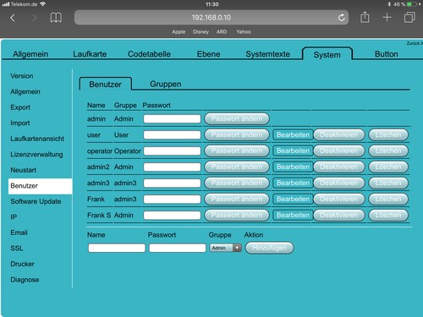
Task: Open the Ebene tab
Action: (x=208, y=54)
